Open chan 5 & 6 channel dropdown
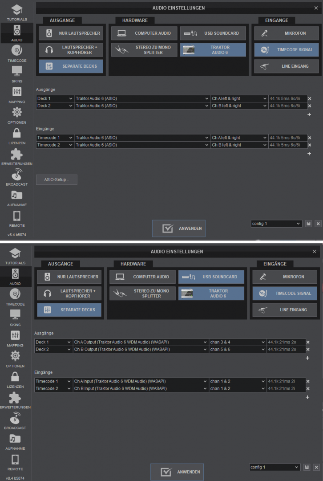 point(238,350)
